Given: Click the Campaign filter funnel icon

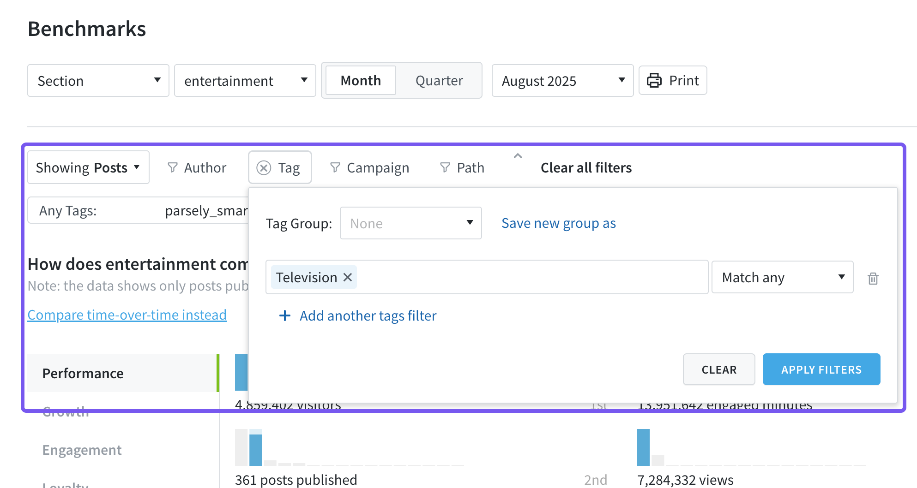Looking at the screenshot, I should 335,167.
